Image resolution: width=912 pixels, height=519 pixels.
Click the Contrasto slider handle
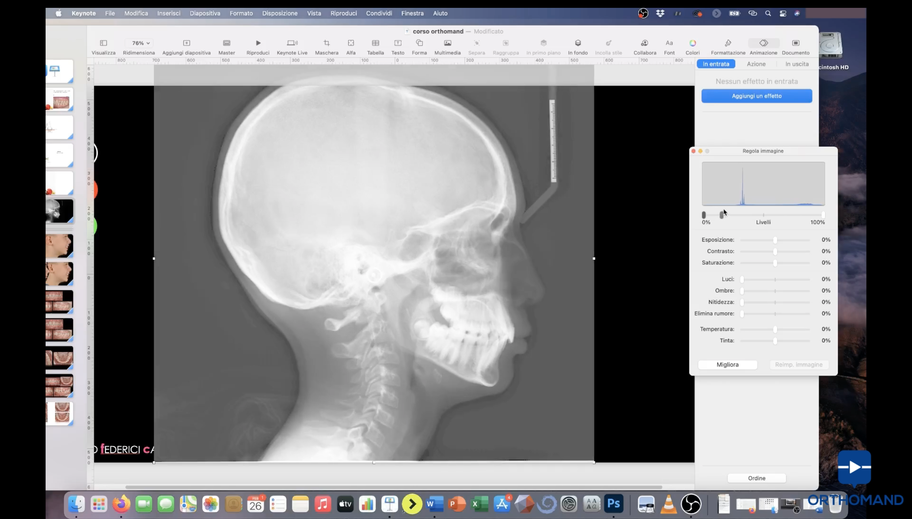click(x=775, y=251)
